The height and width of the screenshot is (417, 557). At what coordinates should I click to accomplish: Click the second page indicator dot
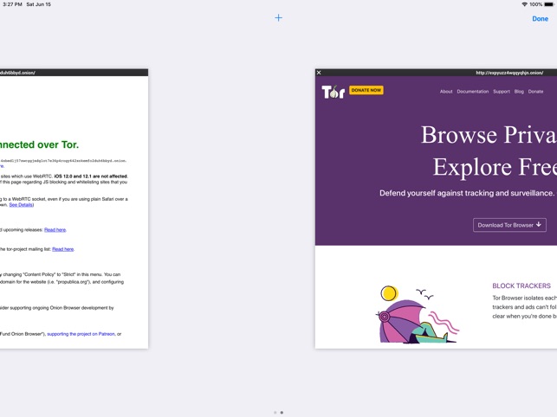(282, 413)
